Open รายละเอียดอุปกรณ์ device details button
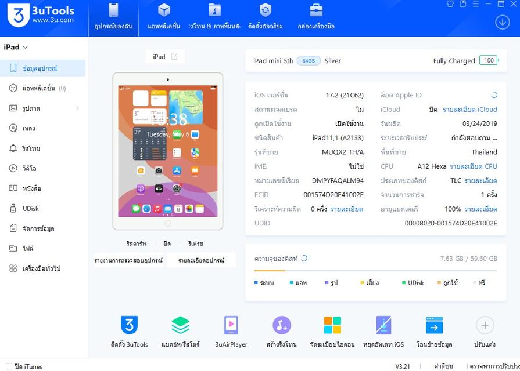 (x=201, y=260)
